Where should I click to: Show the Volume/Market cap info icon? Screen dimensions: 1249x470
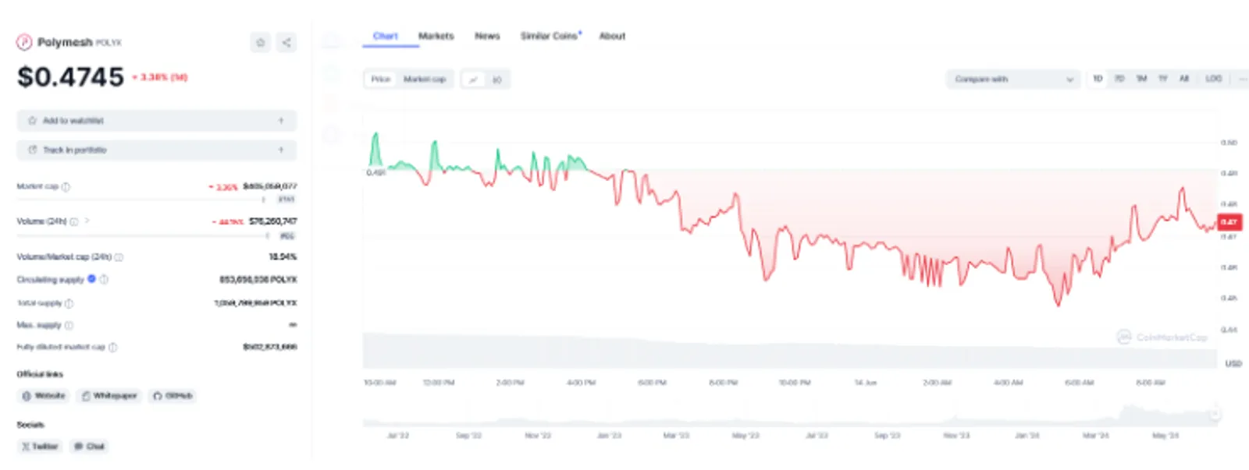[119, 257]
